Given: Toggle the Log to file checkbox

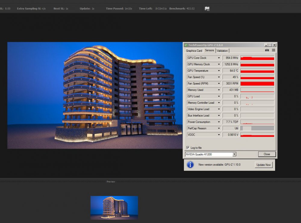Looking at the screenshot, I should click(188, 148).
